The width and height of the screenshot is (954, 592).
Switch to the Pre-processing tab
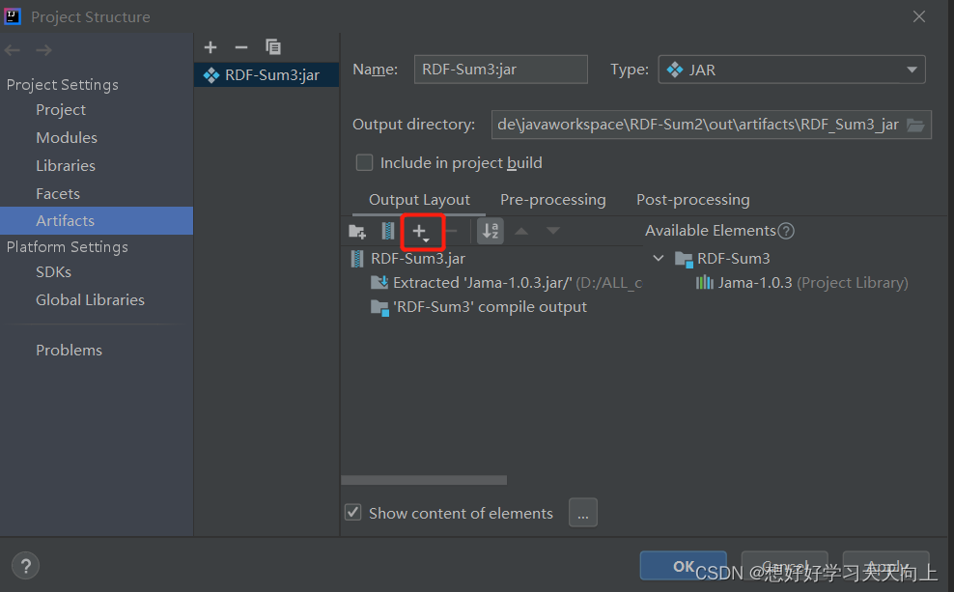click(x=552, y=200)
